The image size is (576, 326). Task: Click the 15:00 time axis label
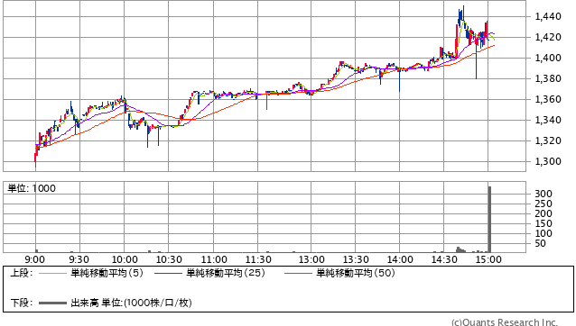pyautogui.click(x=488, y=259)
